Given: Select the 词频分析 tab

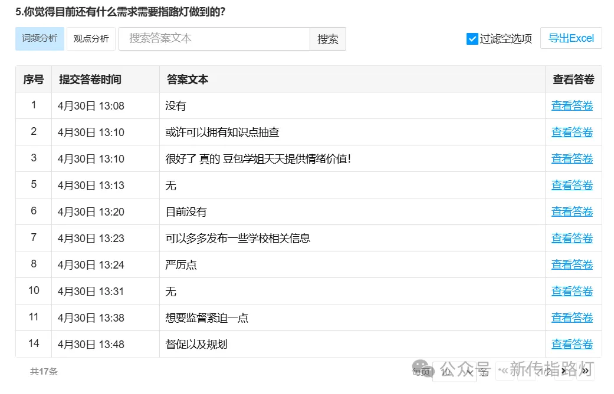Looking at the screenshot, I should [x=40, y=39].
